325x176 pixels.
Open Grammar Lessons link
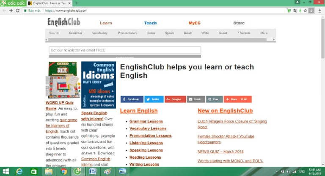tap(146, 121)
